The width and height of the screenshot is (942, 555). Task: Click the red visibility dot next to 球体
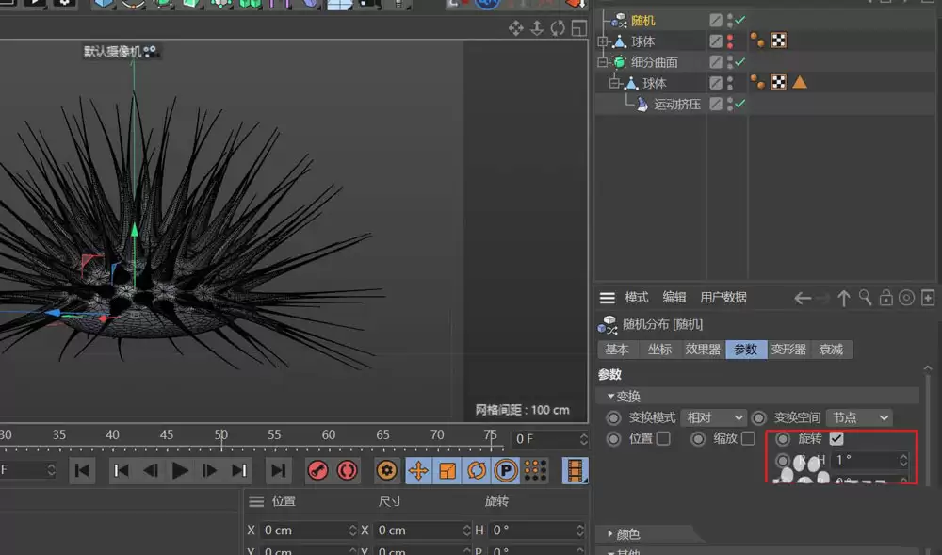727,38
